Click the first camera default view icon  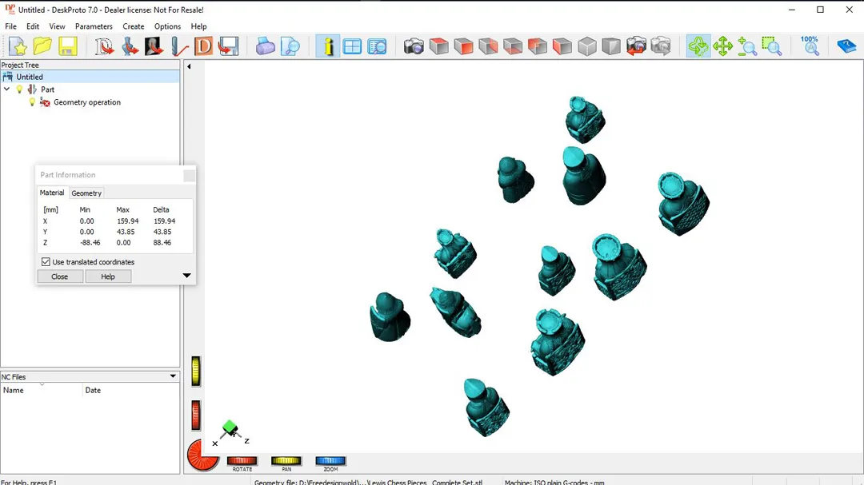414,46
